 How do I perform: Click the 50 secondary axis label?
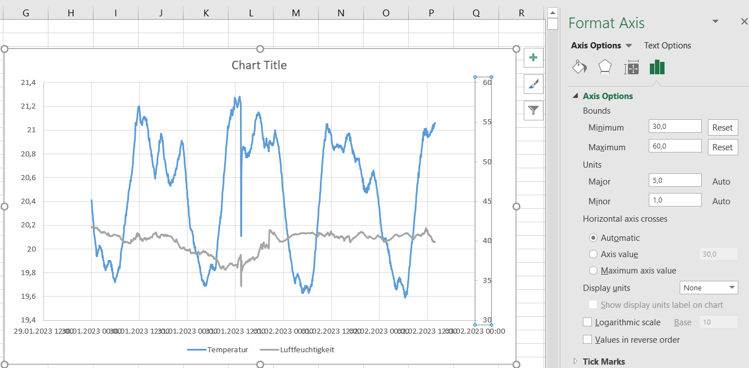tap(487, 161)
